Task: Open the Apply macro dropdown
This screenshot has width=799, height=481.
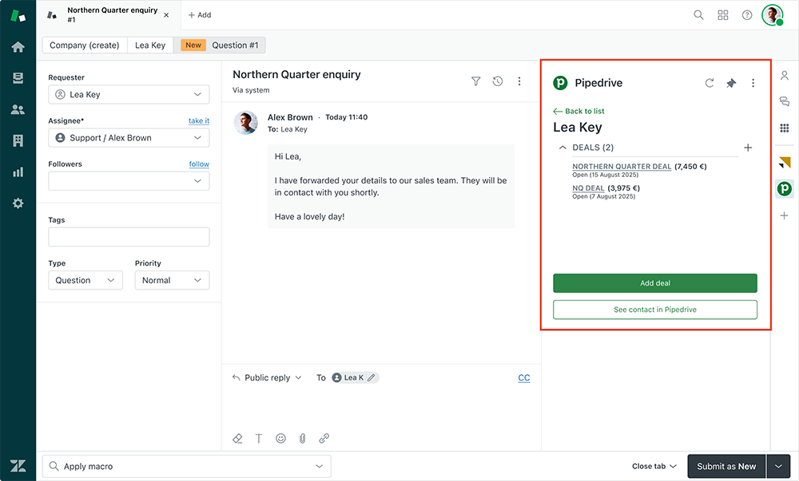Action: [x=186, y=467]
